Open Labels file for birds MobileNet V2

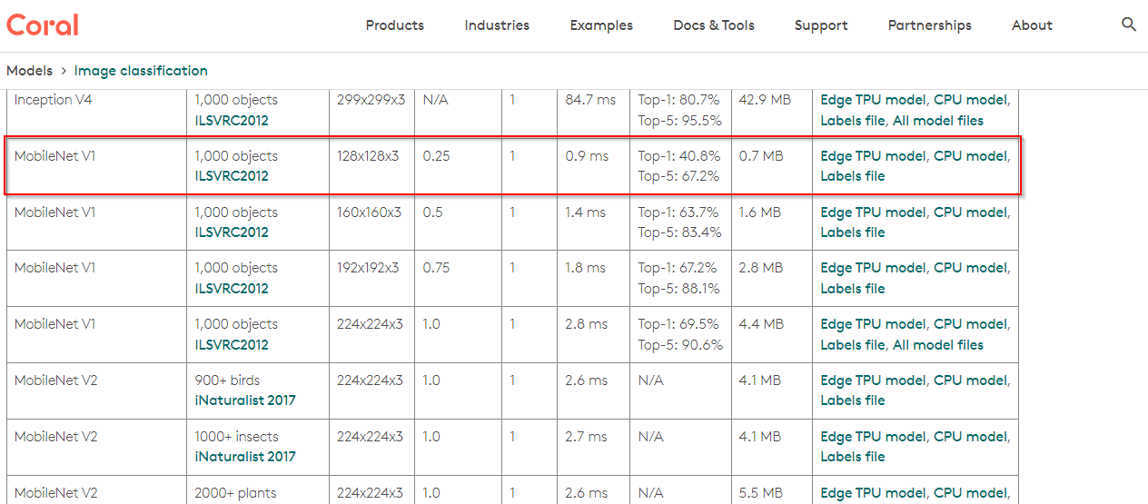point(853,400)
